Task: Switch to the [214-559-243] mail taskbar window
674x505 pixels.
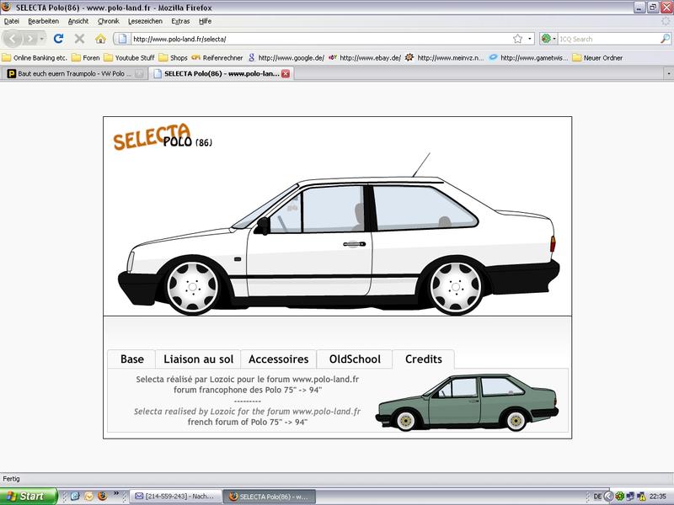Action: pyautogui.click(x=176, y=497)
